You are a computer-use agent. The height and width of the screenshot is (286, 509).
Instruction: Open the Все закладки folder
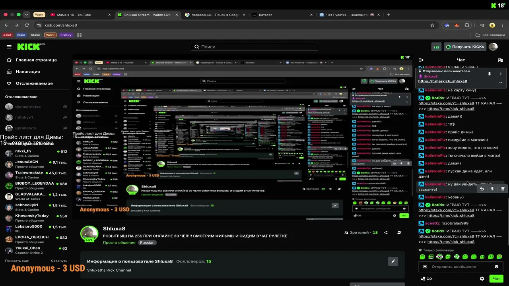[490, 35]
